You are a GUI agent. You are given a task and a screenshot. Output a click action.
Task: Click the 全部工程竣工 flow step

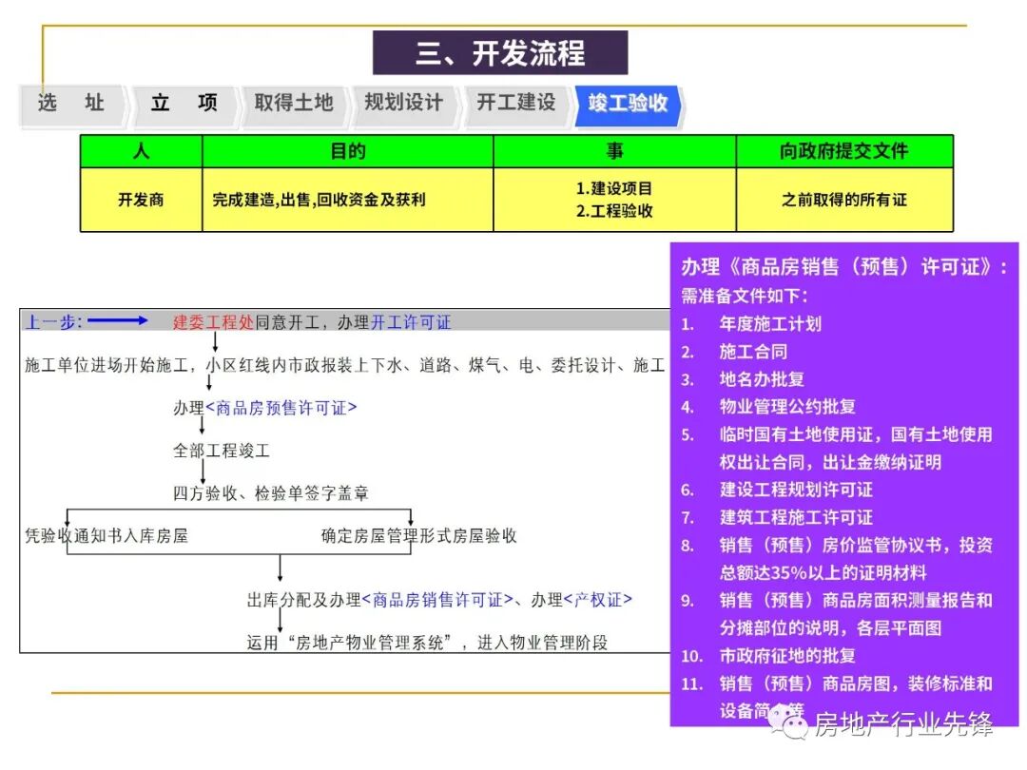pyautogui.click(x=222, y=451)
